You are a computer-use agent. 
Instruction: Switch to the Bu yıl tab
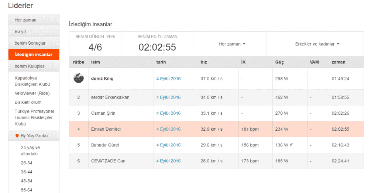pyautogui.click(x=34, y=32)
